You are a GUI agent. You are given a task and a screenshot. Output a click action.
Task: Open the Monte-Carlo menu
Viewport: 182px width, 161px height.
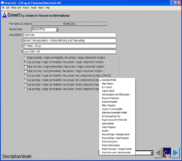coord(16,8)
